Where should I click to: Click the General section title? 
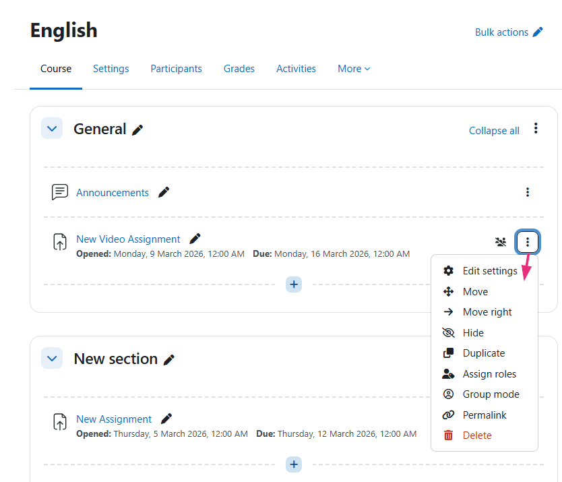tap(100, 129)
